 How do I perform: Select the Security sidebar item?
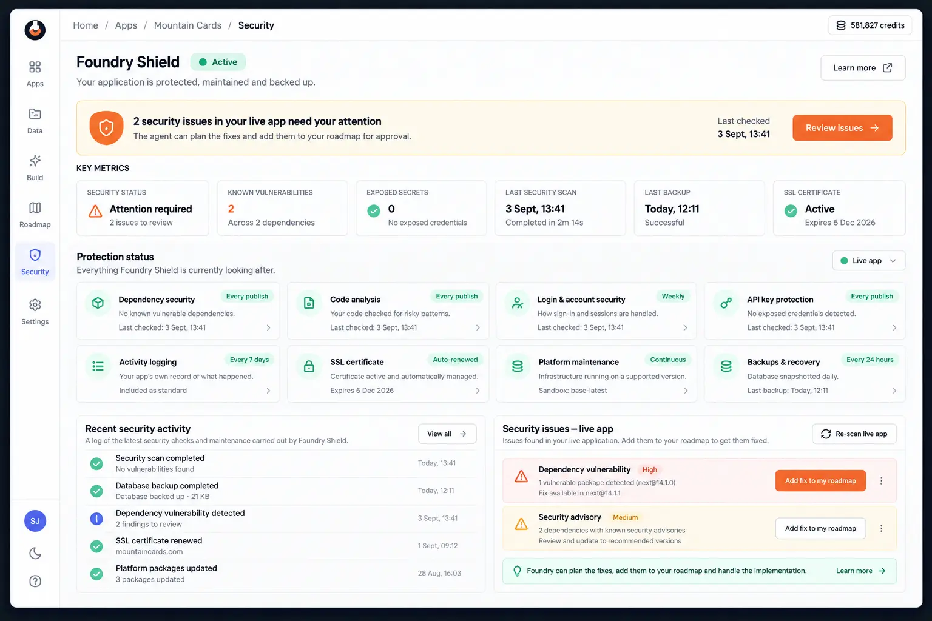pyautogui.click(x=35, y=262)
